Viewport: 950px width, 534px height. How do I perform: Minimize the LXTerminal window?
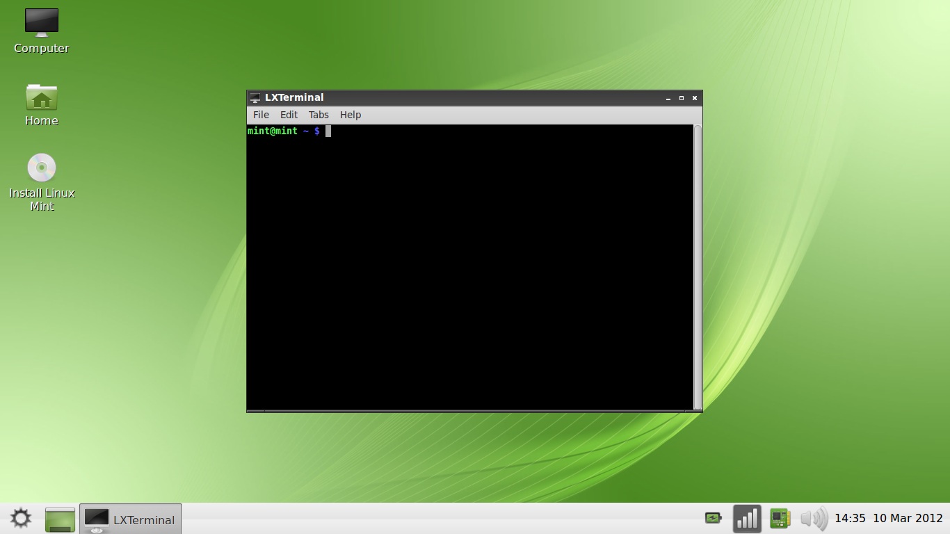[668, 98]
